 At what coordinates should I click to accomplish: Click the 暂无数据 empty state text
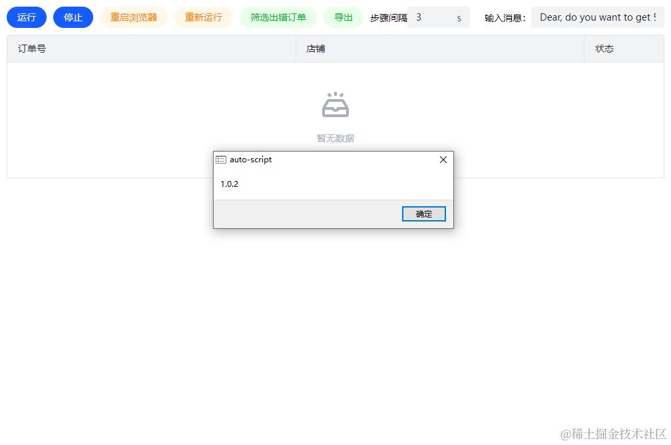335,138
